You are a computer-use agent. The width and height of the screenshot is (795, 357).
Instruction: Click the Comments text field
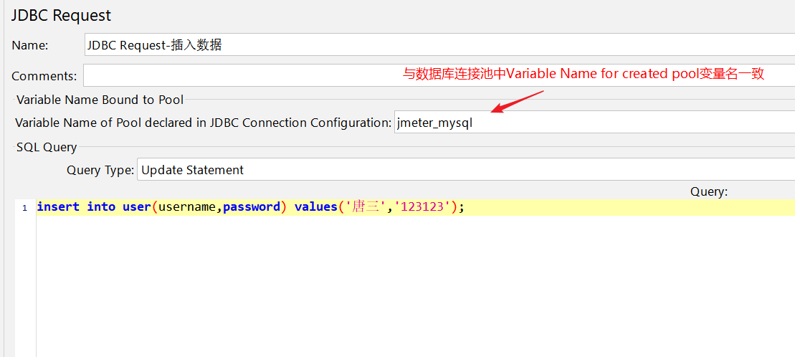coord(439,75)
